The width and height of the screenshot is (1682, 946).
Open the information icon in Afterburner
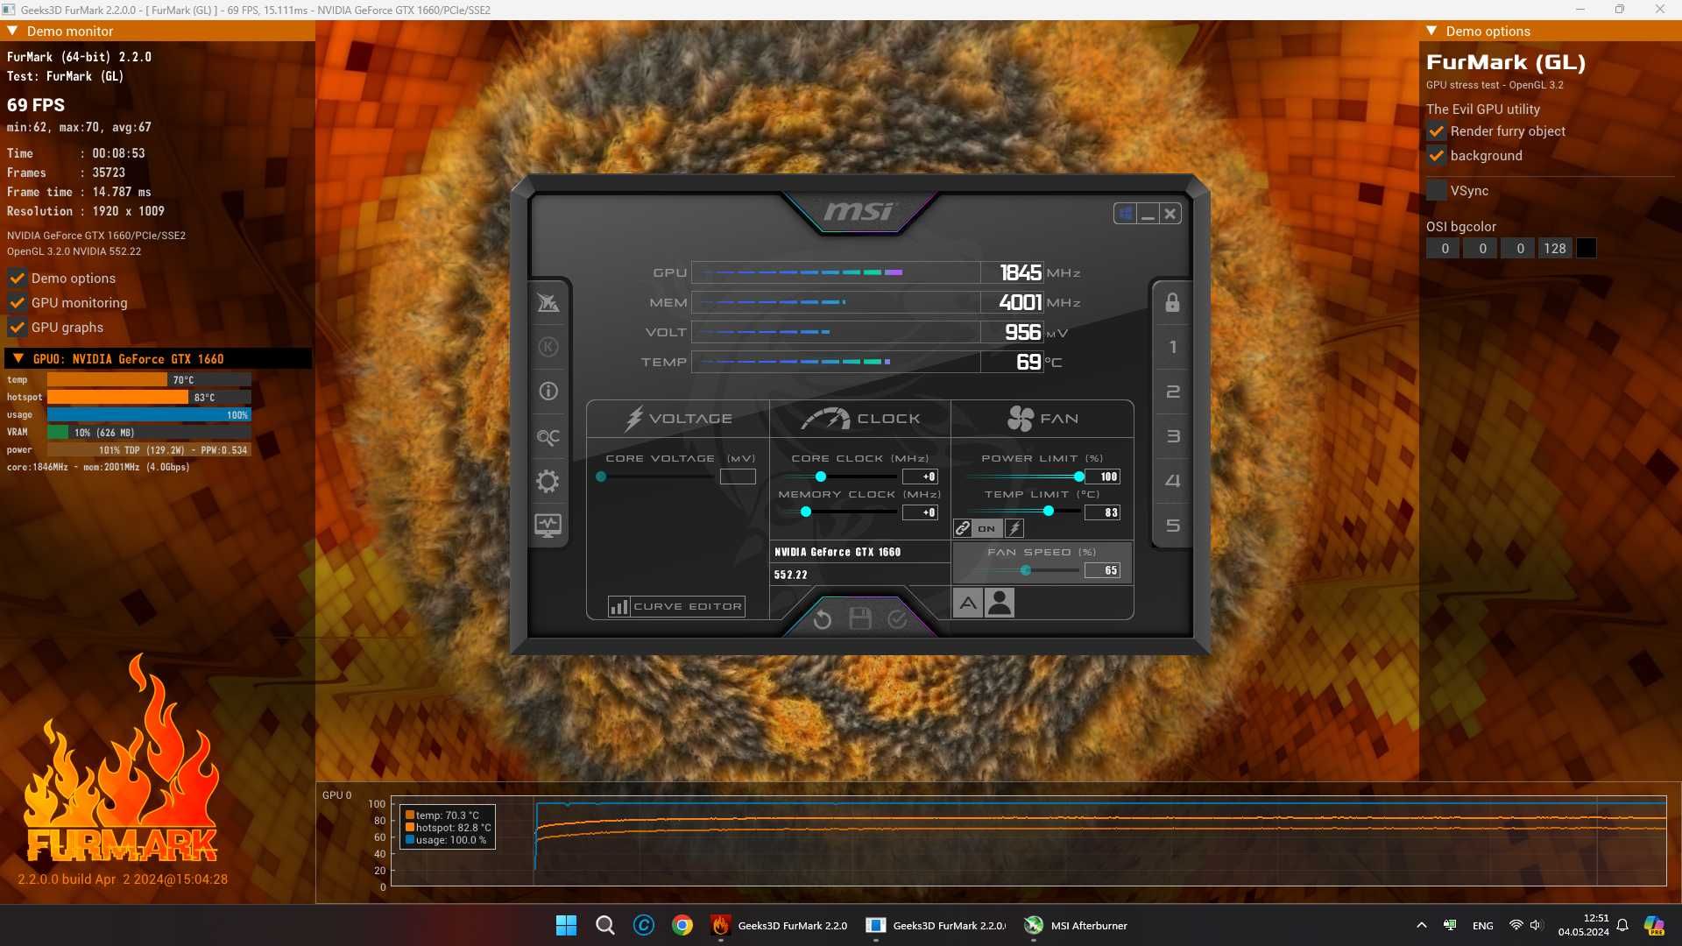(x=548, y=392)
